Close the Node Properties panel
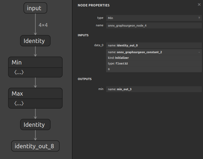203x159 pixels. (199, 5)
